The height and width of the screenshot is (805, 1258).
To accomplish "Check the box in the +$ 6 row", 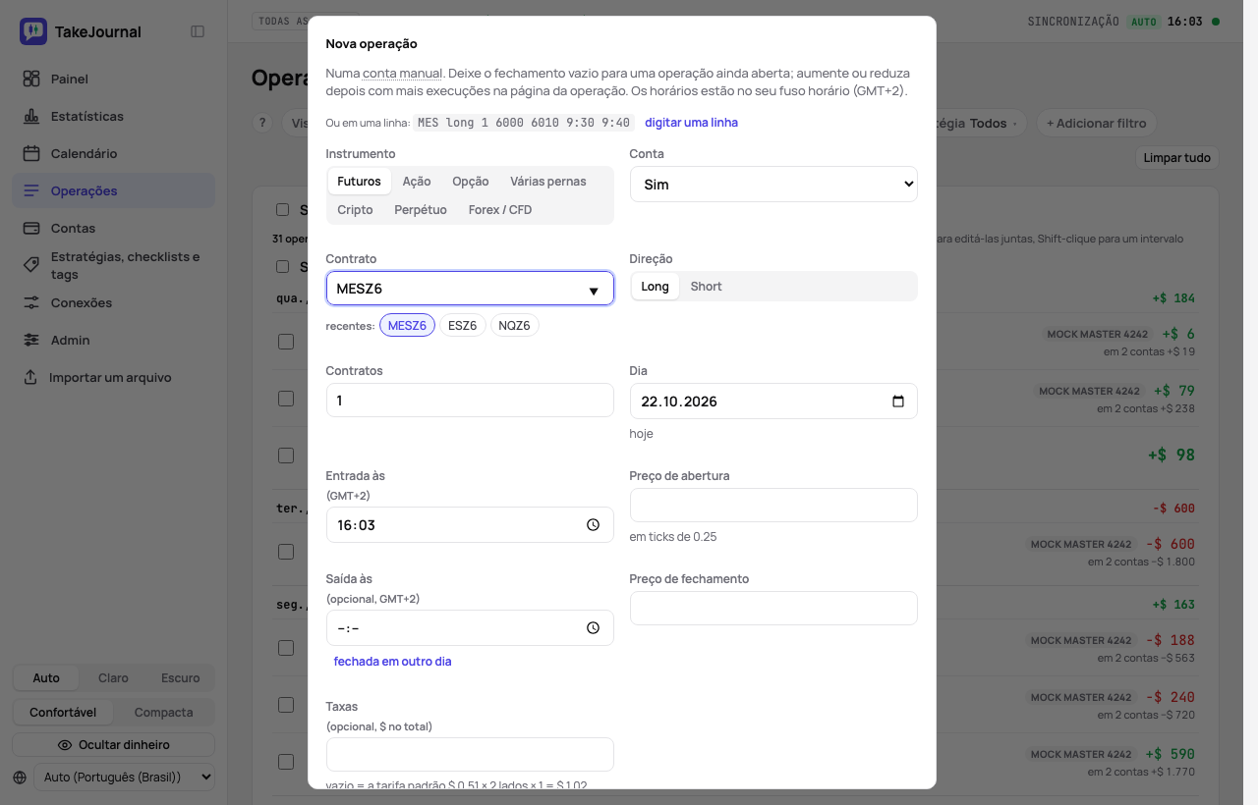I will pos(286,342).
